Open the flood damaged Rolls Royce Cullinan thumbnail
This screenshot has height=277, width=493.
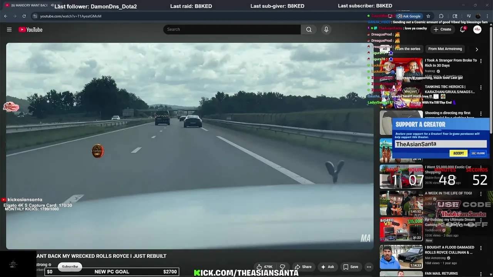pyautogui.click(x=401, y=257)
